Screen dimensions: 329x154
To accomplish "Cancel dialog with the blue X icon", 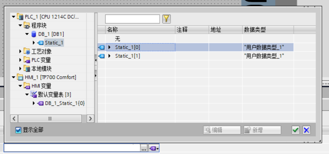I will click(306, 130).
